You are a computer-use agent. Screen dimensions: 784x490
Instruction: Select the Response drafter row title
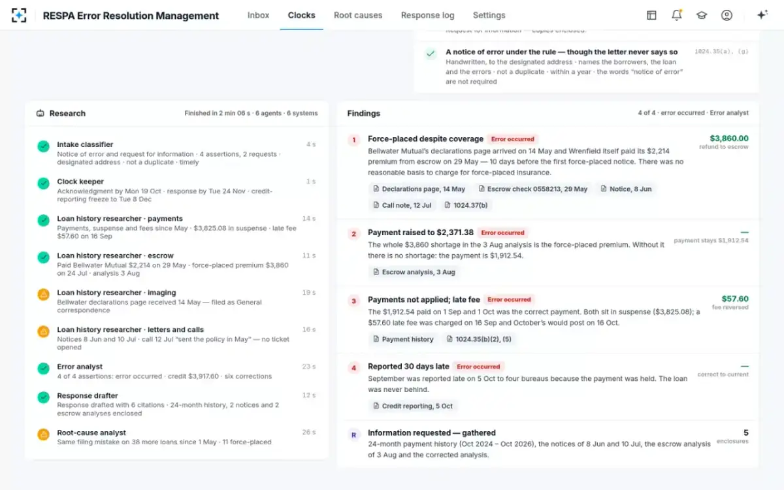tap(88, 395)
